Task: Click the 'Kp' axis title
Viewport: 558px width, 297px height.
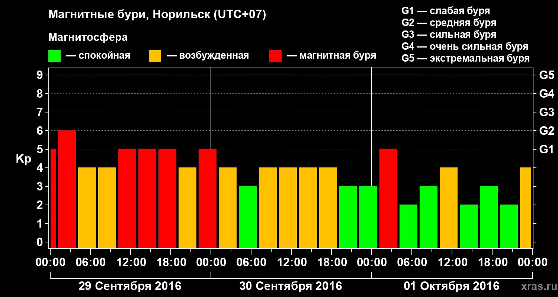Action: [x=23, y=159]
